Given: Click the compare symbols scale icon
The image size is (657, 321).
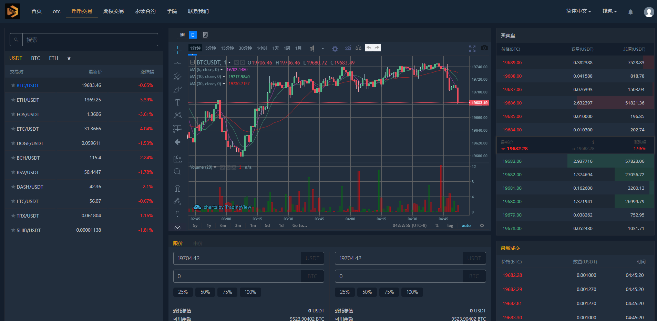Looking at the screenshot, I should point(358,48).
